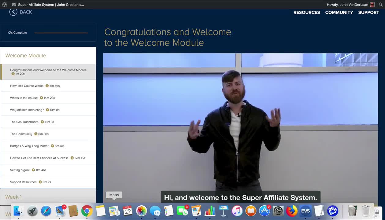This screenshot has width=385, height=220.
Task: Open FaceTime with 3 badge
Action: [182, 211]
